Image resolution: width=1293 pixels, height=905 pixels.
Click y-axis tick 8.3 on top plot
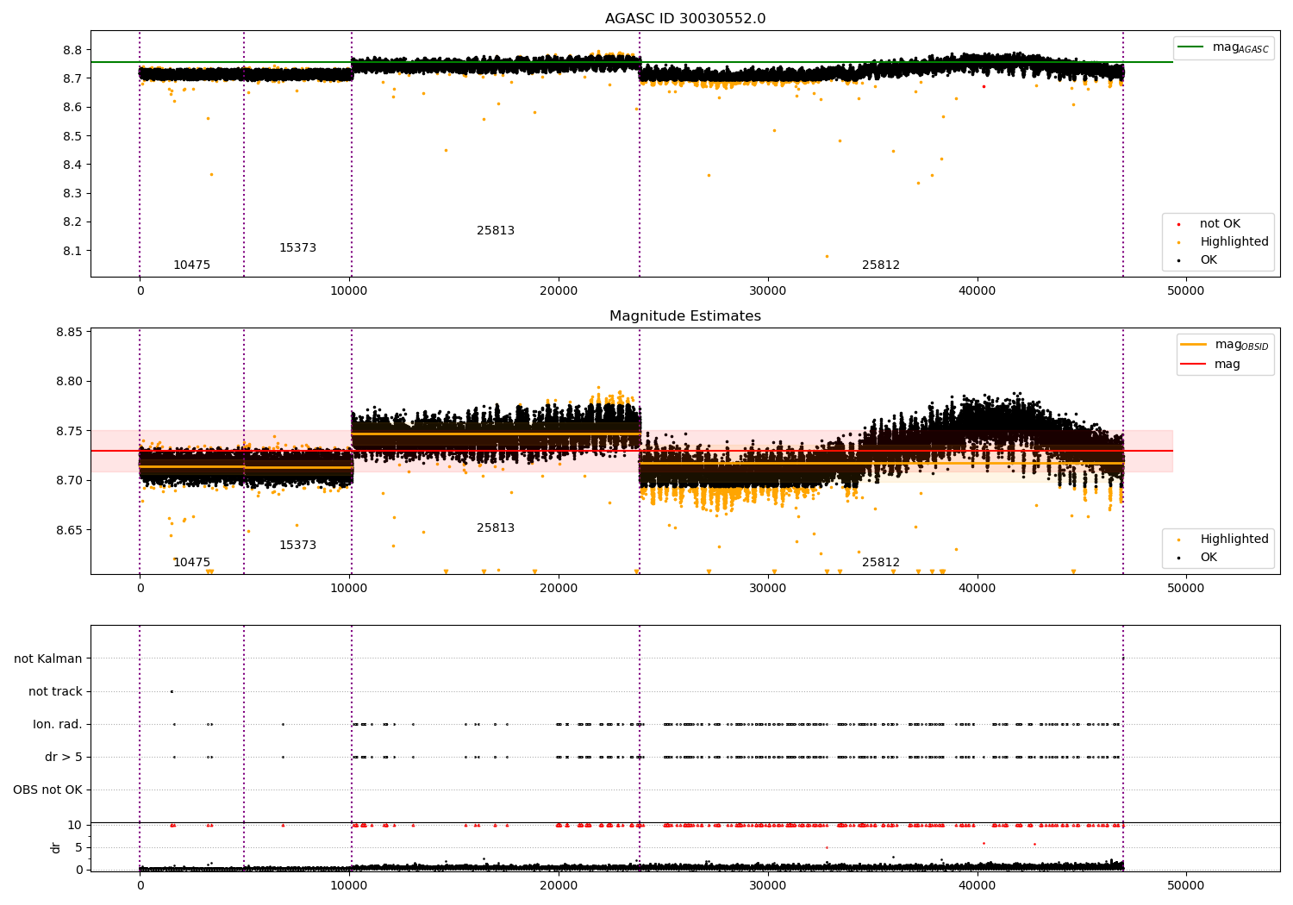72,194
